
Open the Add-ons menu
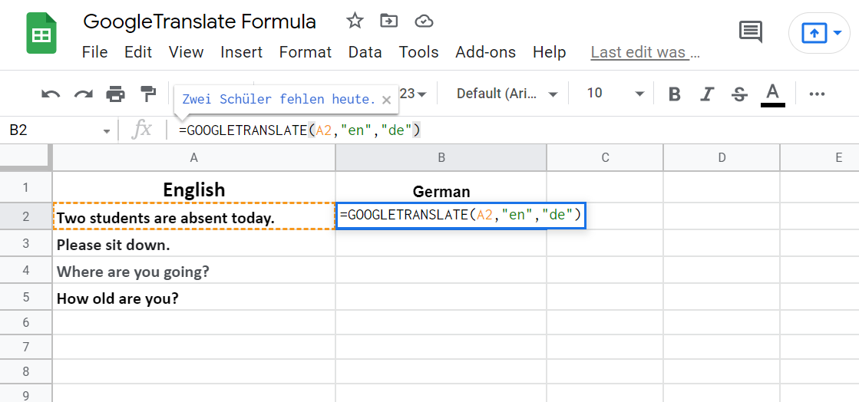[x=485, y=52]
